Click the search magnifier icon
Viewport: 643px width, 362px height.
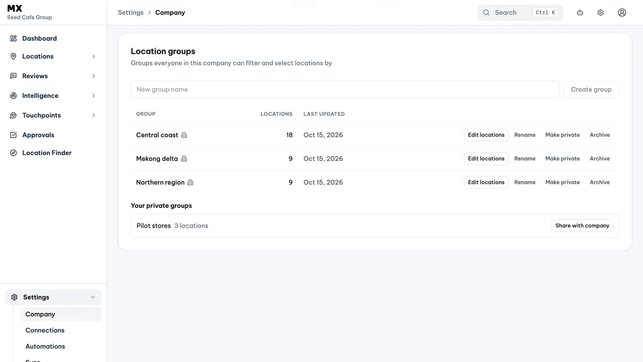point(486,12)
